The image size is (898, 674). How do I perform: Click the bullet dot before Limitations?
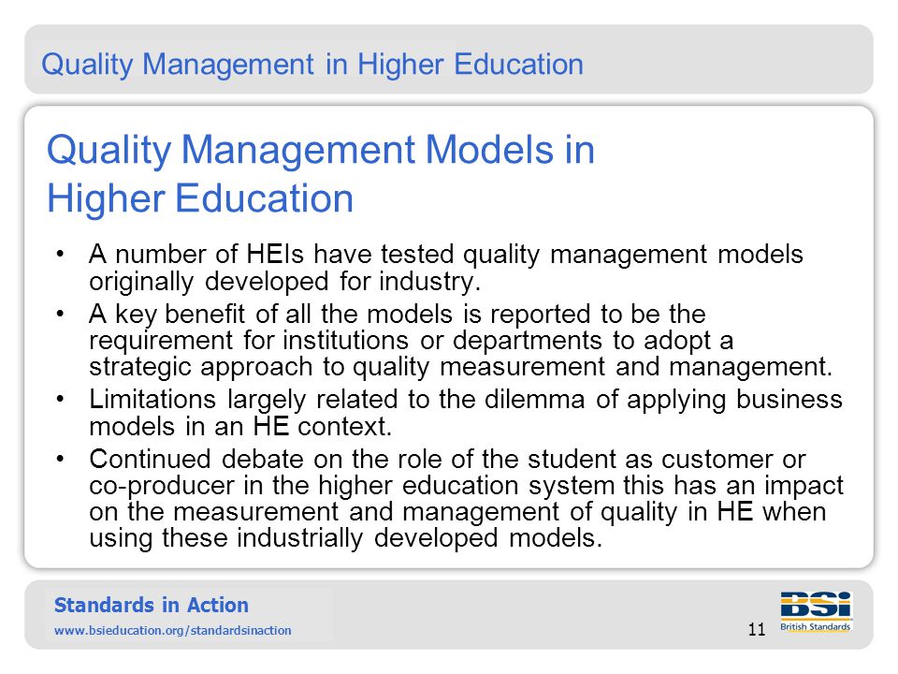click(x=60, y=399)
